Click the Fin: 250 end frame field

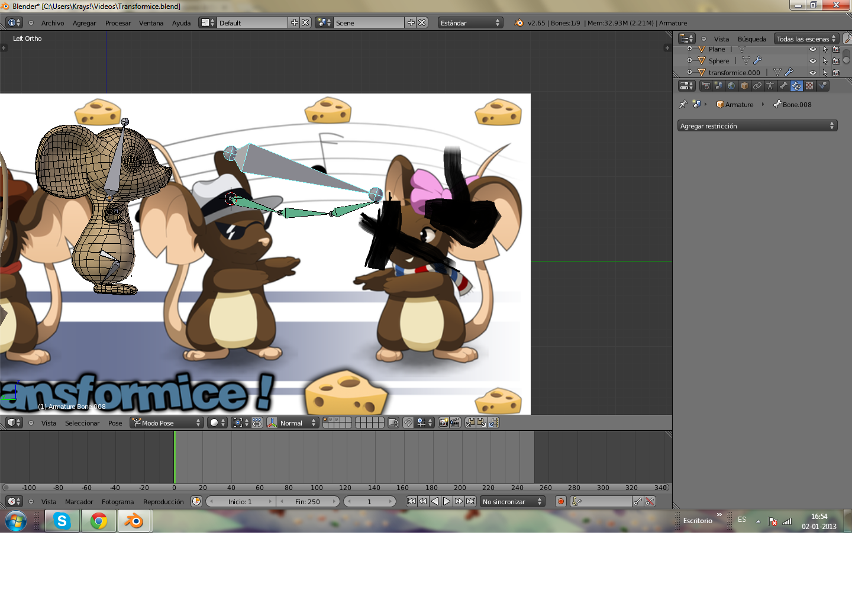308,501
